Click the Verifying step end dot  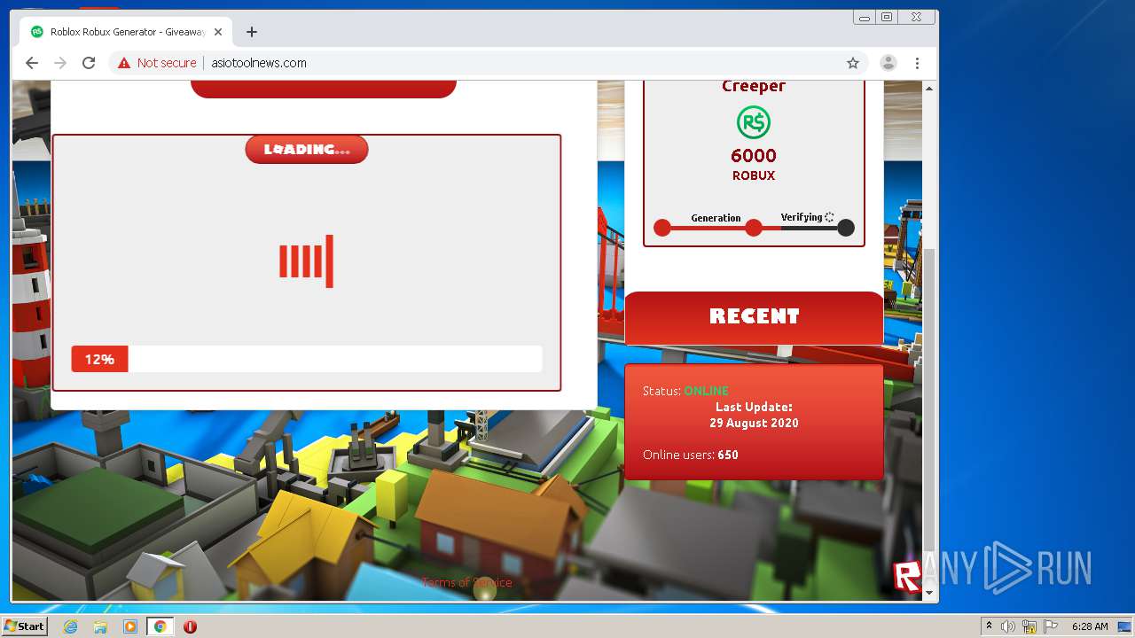click(846, 228)
